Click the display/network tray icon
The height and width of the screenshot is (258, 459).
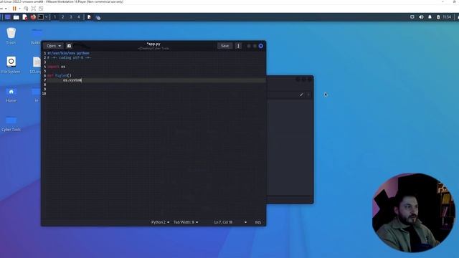point(412,17)
